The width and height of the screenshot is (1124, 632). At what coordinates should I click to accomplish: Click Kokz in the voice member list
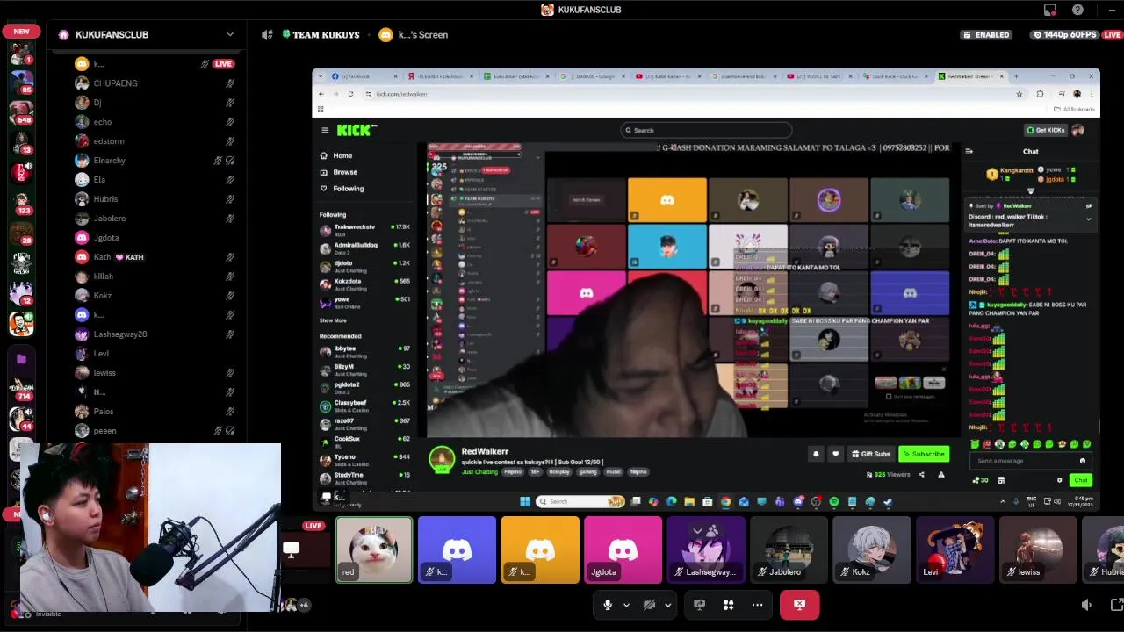click(x=154, y=296)
